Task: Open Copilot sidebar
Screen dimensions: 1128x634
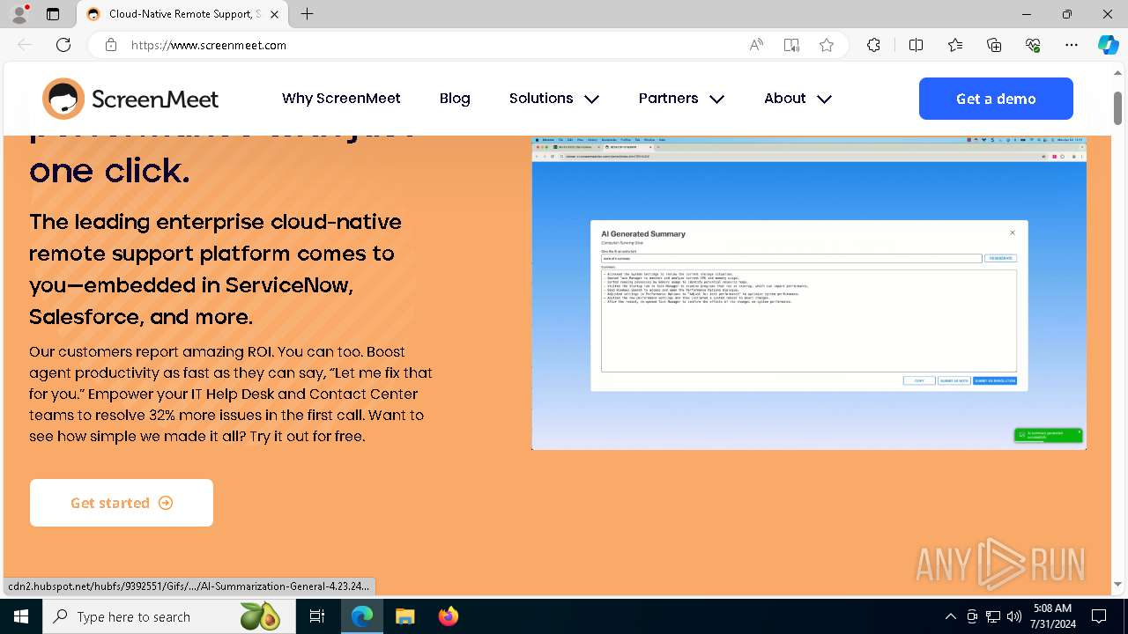Action: tap(1108, 45)
